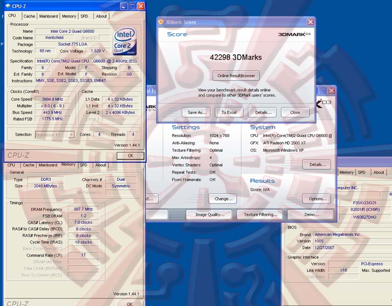The height and width of the screenshot is (306, 392).
Task: Switch to Mainboard tab in top CPU-Z
Action: point(49,16)
